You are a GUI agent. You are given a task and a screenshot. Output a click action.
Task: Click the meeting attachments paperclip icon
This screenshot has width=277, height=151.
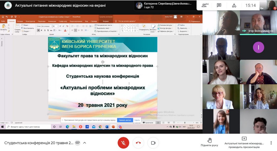(78, 143)
